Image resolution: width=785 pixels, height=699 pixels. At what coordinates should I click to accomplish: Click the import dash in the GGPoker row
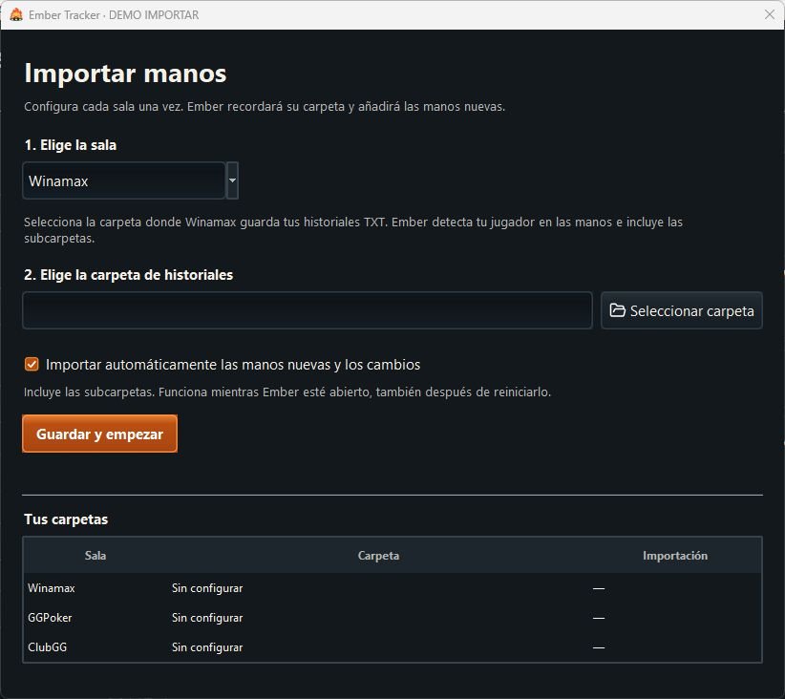point(599,618)
